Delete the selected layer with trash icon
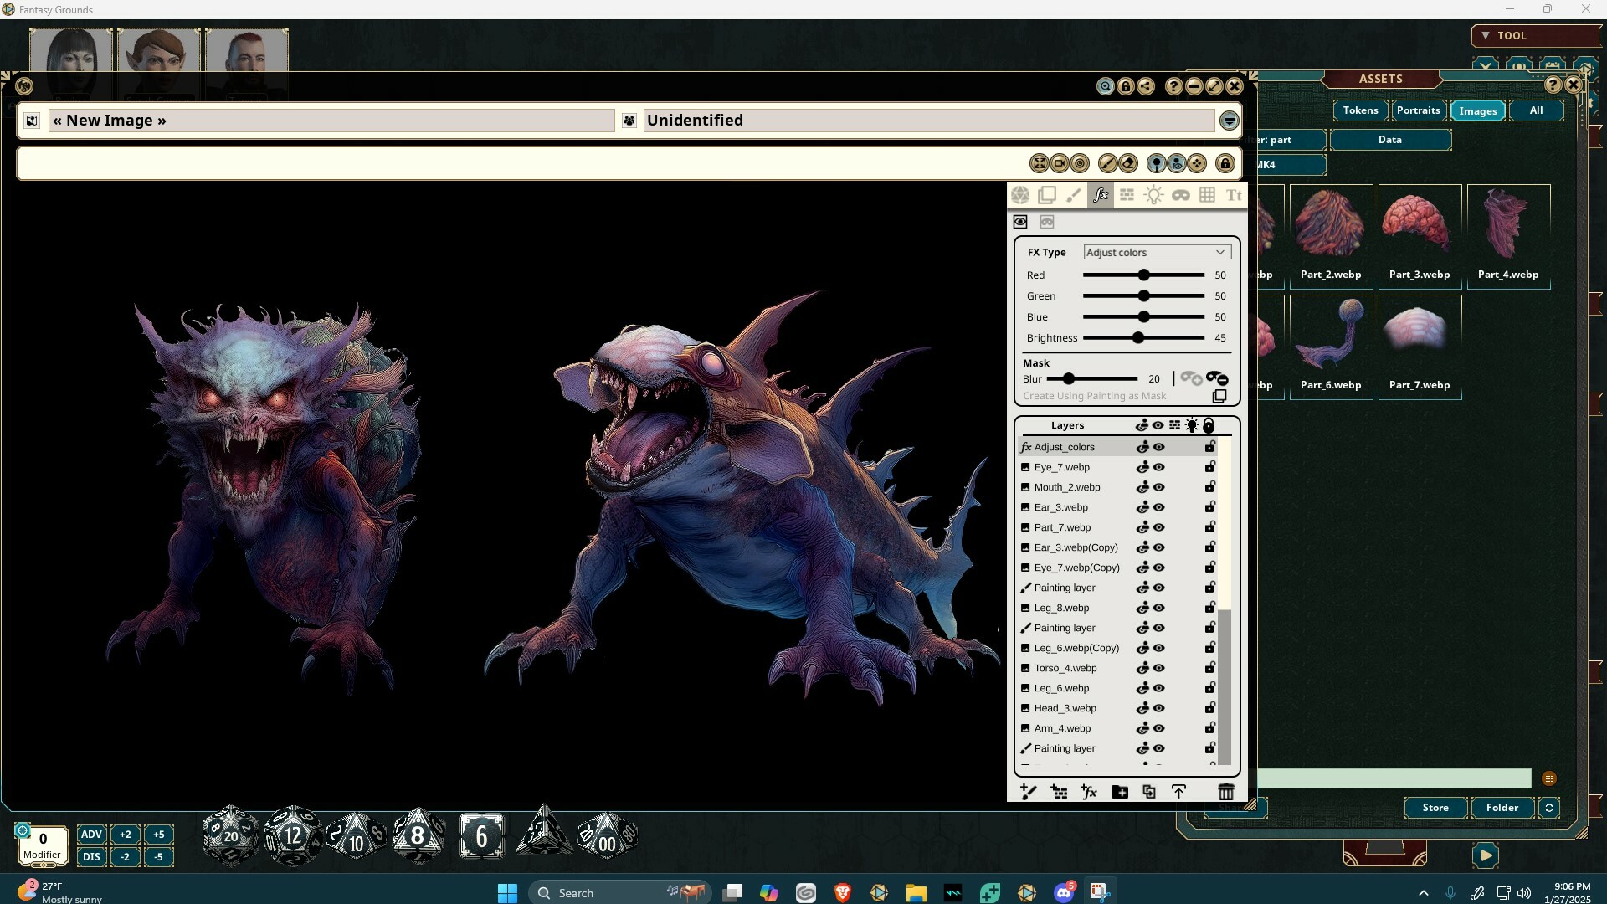This screenshot has height=904, width=1607. pyautogui.click(x=1225, y=792)
